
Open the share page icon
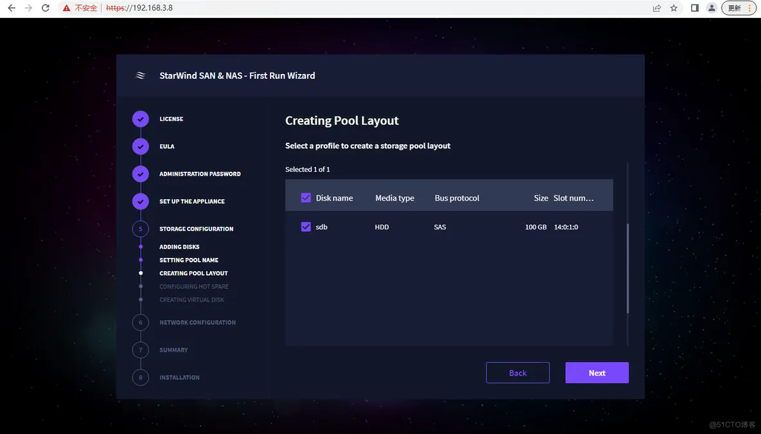pos(657,8)
